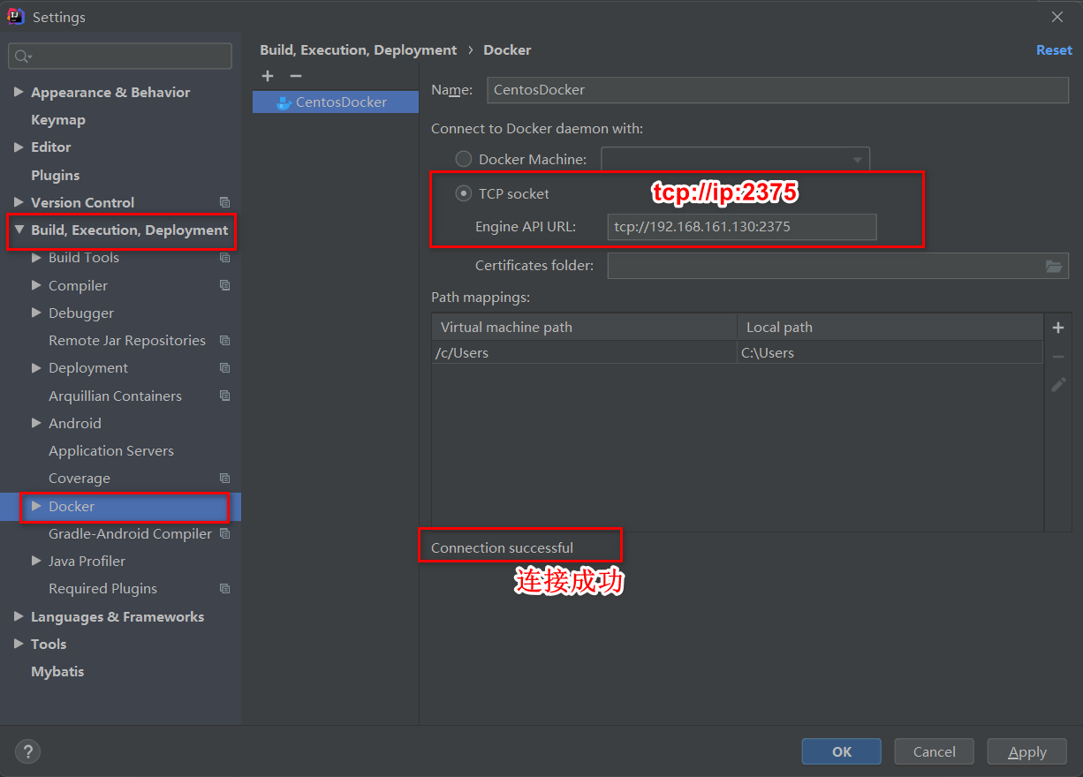The image size is (1083, 777).
Task: Select the /c/Users virtual path cell
Action: tap(585, 352)
